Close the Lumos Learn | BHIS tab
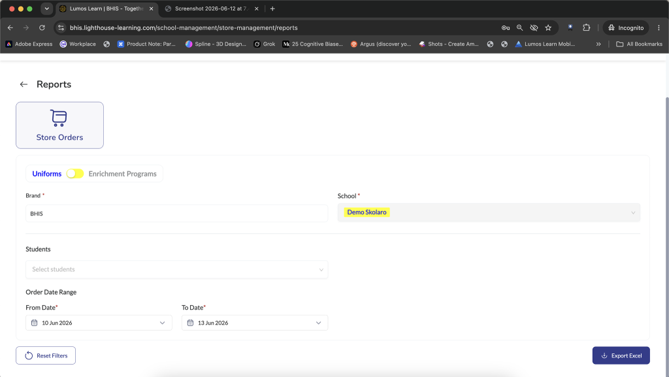 click(152, 8)
